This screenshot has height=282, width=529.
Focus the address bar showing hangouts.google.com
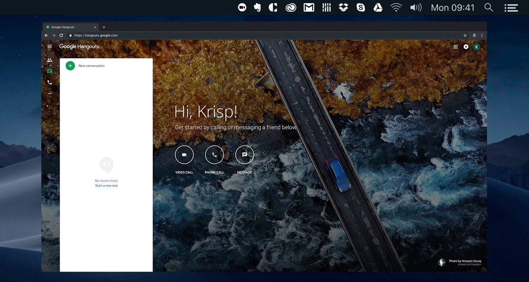264,35
